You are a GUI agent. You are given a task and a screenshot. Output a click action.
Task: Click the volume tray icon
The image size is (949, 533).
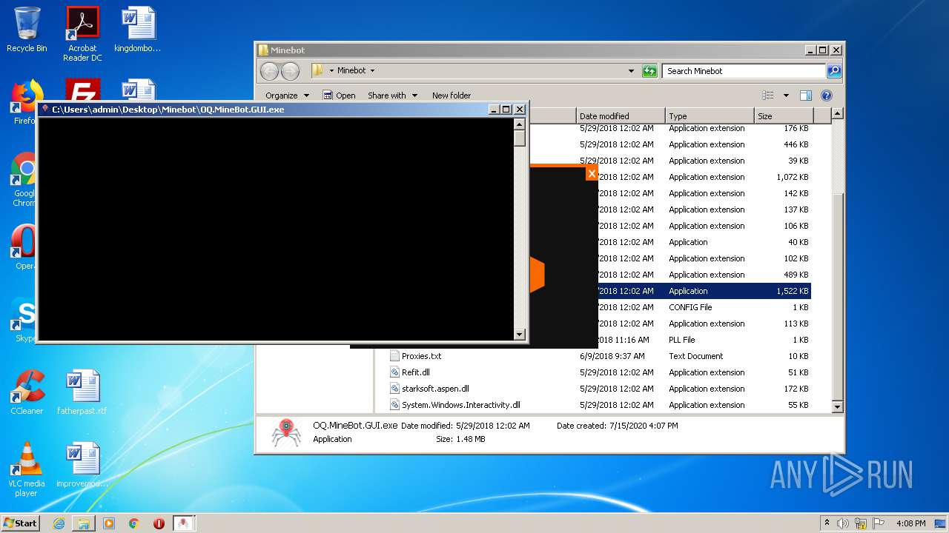click(843, 523)
